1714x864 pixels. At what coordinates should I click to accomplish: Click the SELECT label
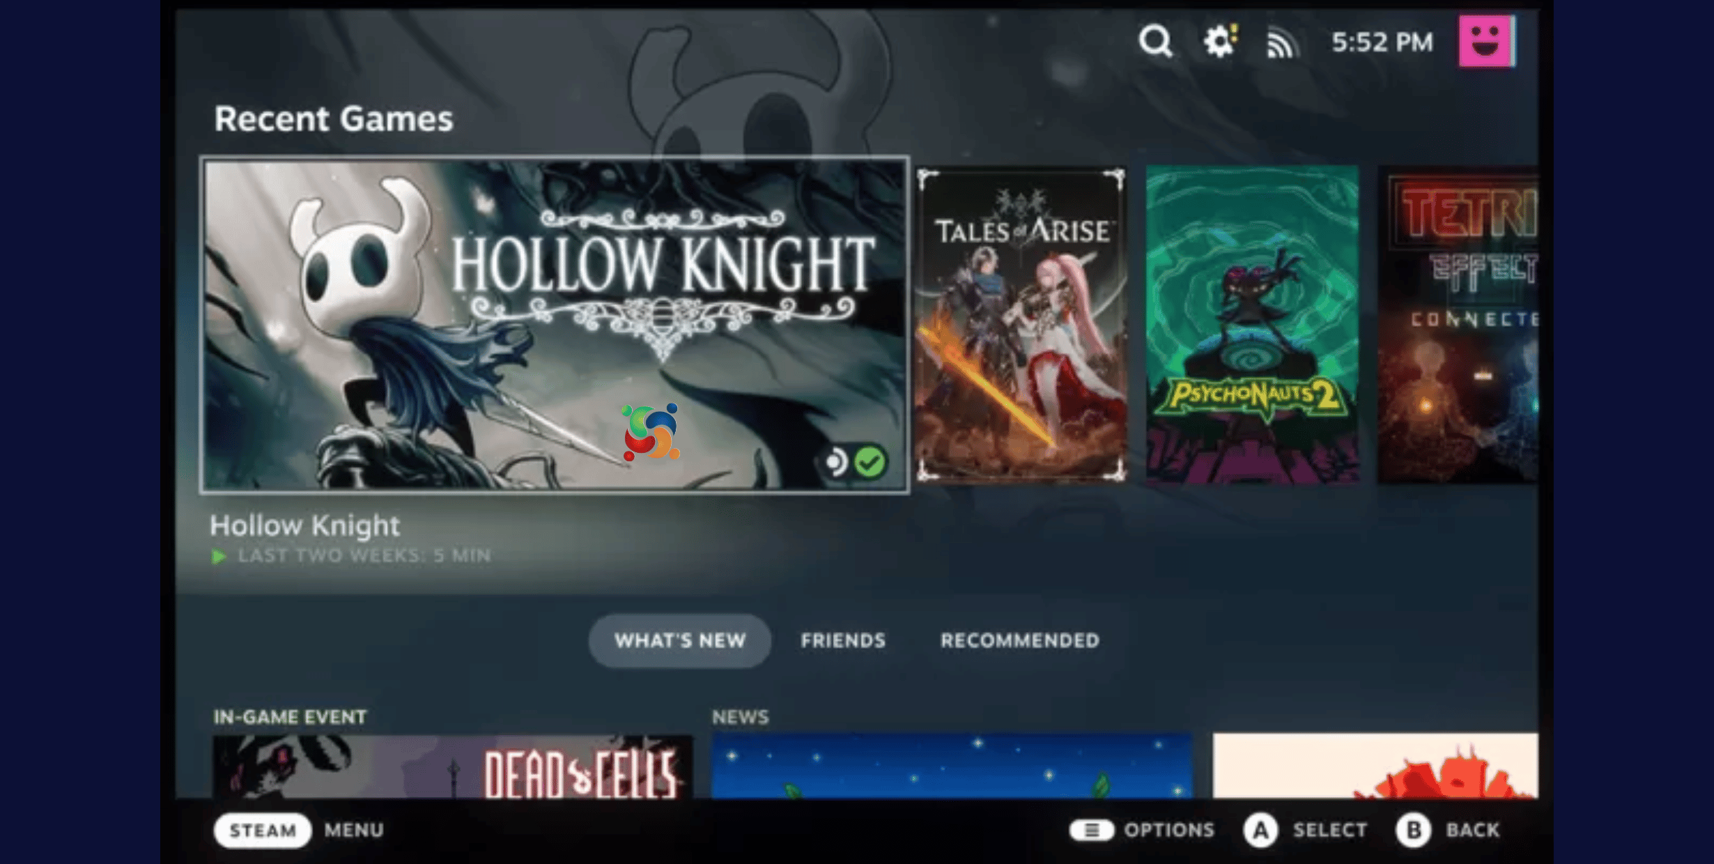(x=1330, y=830)
